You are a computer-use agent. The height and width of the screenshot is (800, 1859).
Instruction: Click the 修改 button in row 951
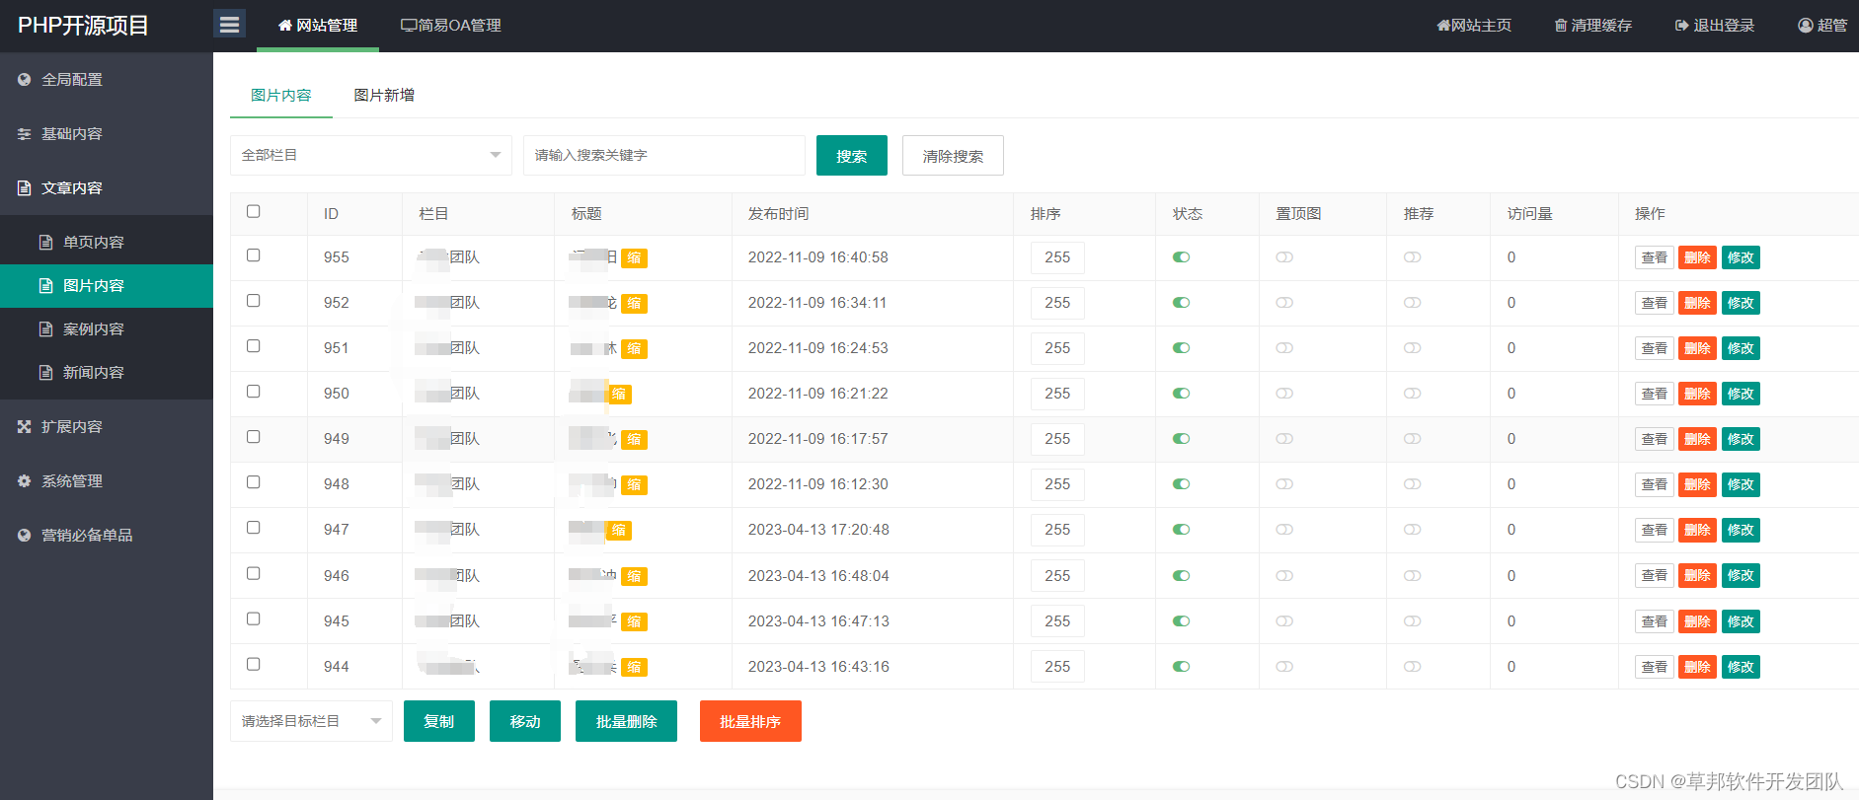[1741, 348]
